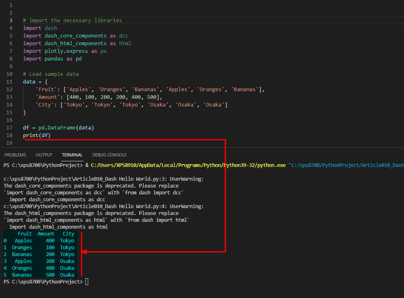This screenshot has width=404, height=298.
Task: Click the 'data = {' line
Action: (x=35, y=82)
